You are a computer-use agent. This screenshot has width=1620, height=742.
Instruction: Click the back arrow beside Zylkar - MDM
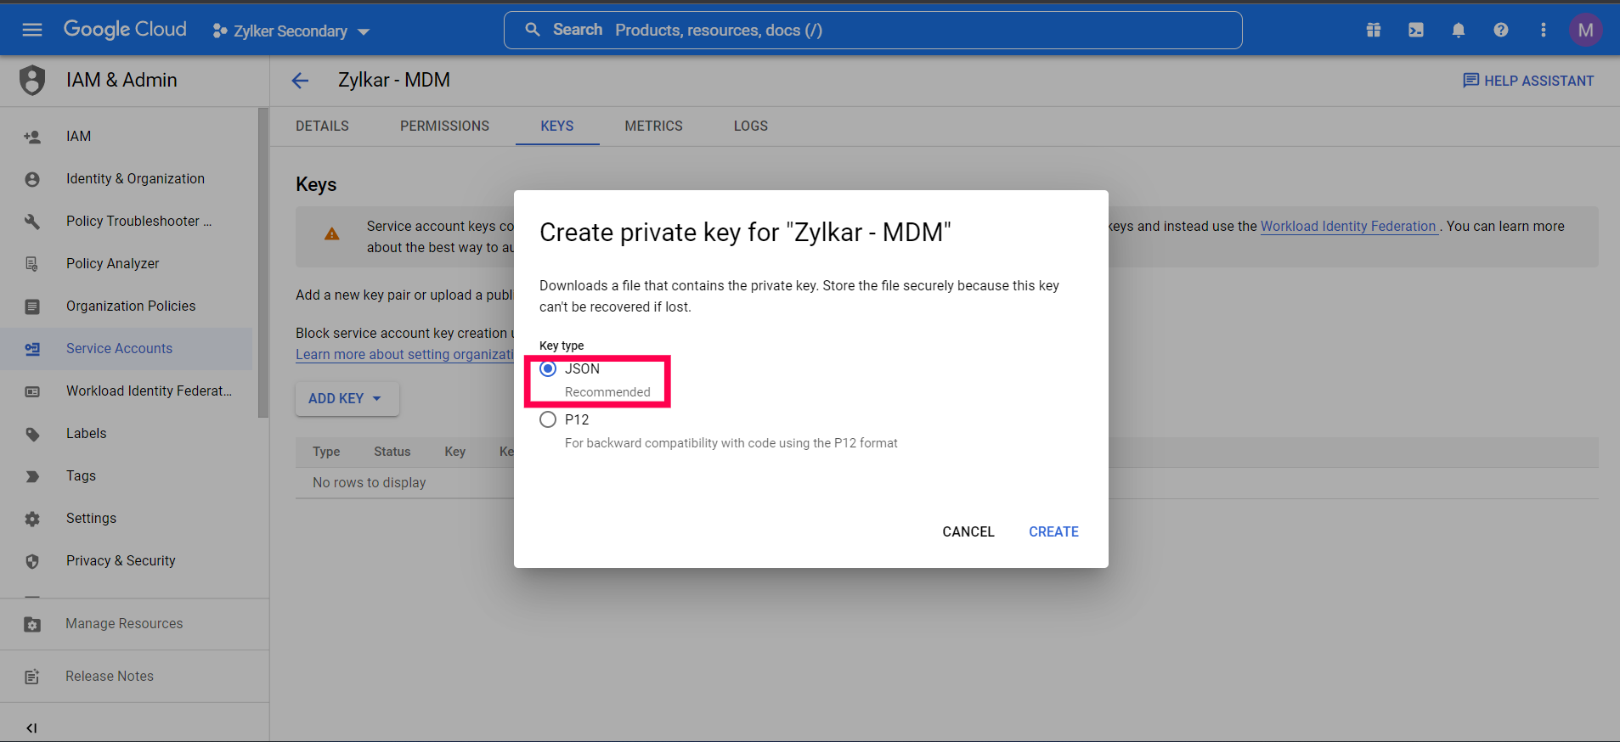coord(300,81)
